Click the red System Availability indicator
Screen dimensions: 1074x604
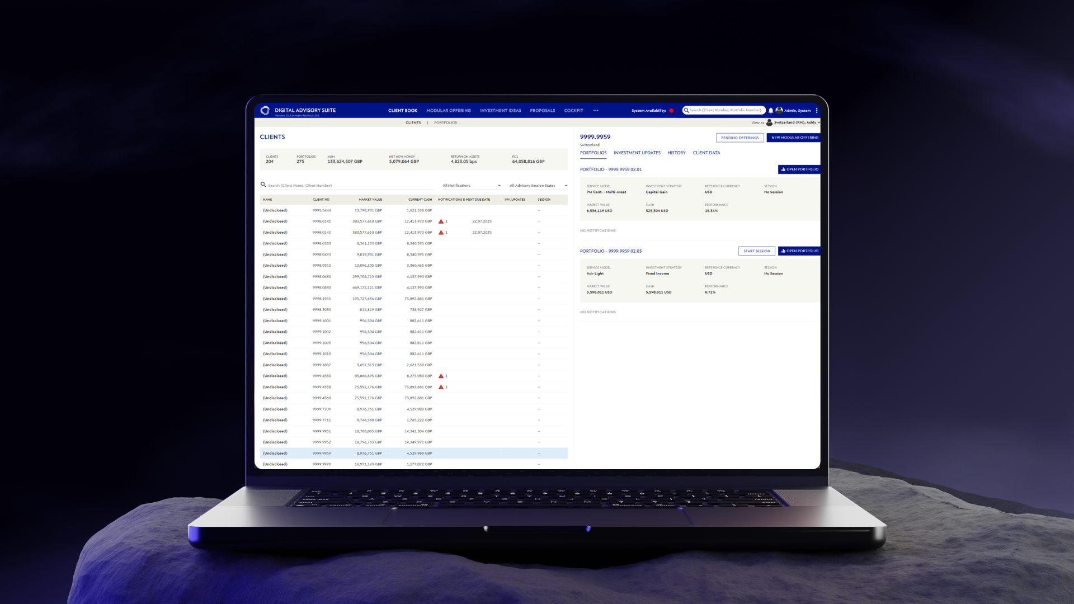(671, 111)
